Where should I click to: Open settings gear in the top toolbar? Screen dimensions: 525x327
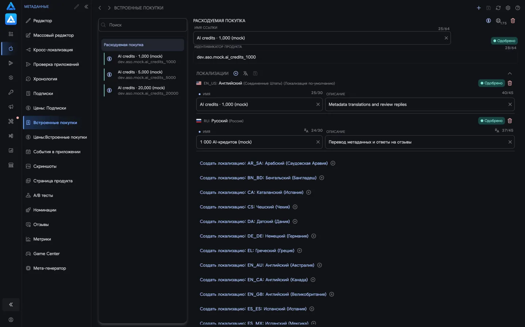[508, 8]
